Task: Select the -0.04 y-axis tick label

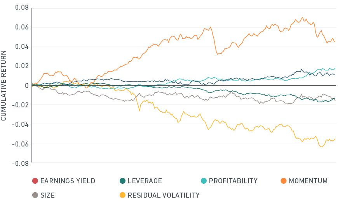Action: pyautogui.click(x=20, y=124)
